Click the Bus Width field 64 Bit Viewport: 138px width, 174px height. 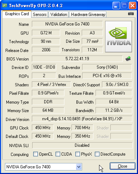coord(114,102)
